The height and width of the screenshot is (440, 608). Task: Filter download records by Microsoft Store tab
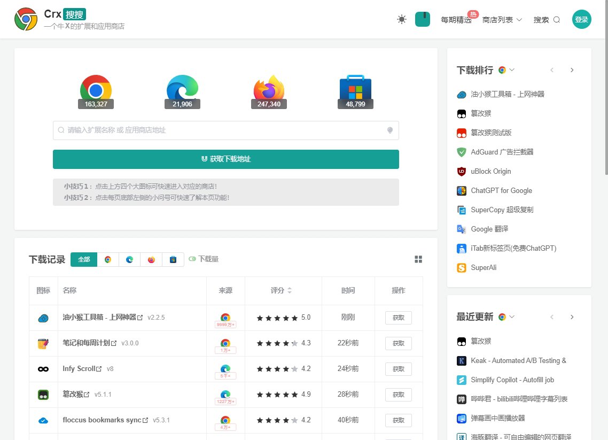(x=173, y=260)
